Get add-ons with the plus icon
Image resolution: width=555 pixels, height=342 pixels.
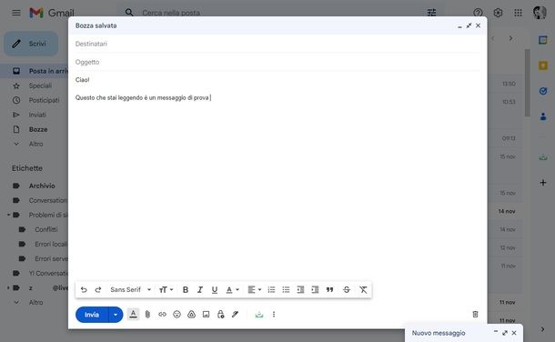pyautogui.click(x=543, y=183)
